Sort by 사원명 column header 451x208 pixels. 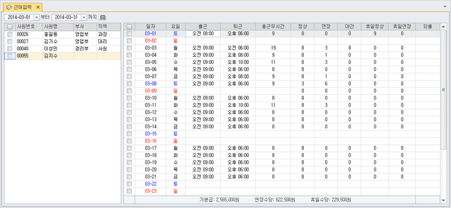coord(57,27)
